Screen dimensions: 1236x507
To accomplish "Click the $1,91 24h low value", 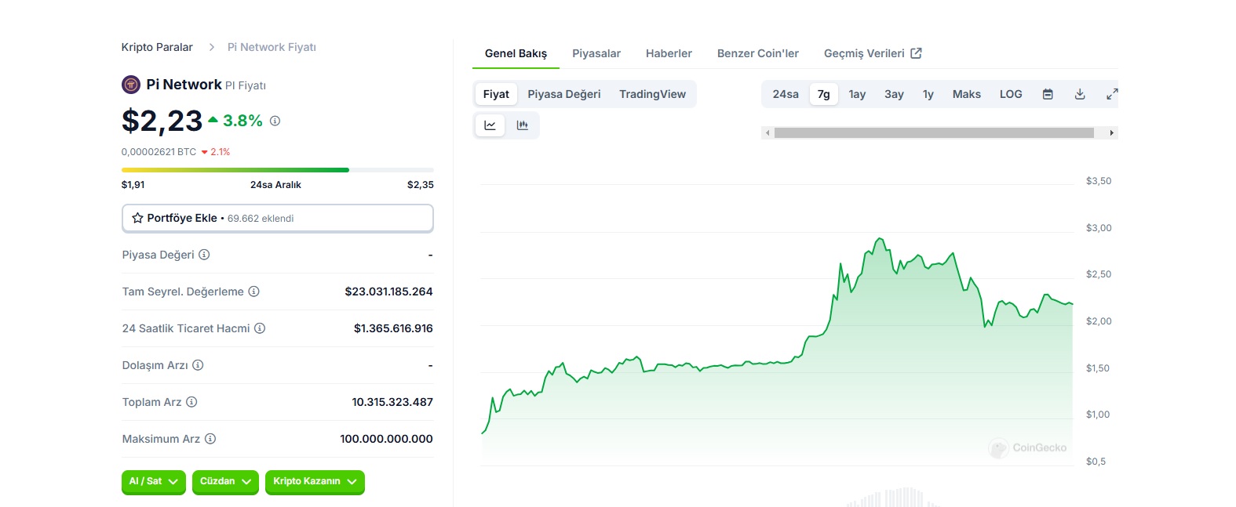I will click(133, 185).
